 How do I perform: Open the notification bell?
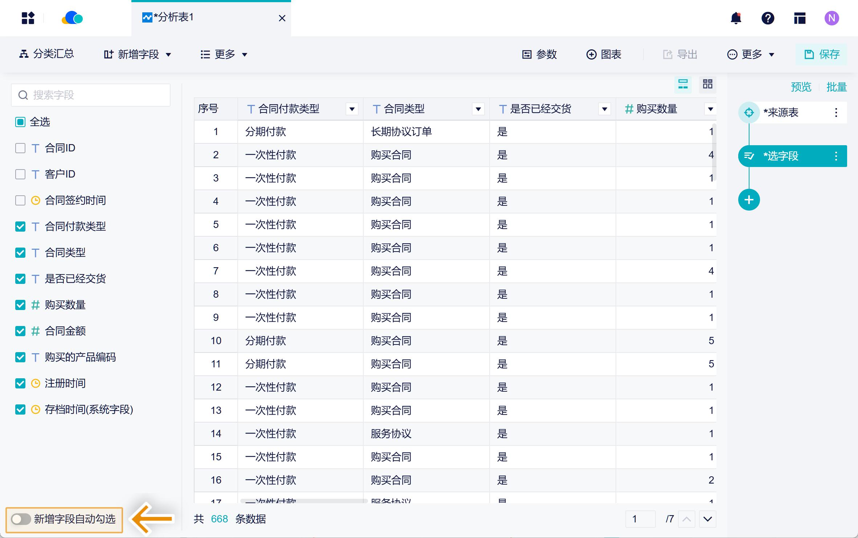(736, 18)
